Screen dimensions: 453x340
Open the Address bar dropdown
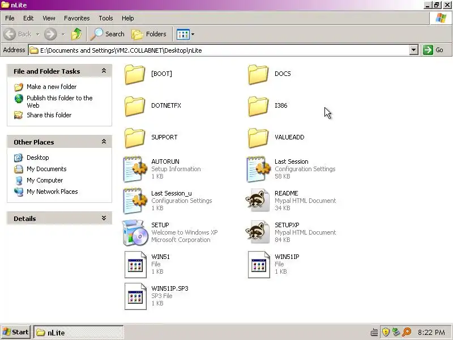click(x=414, y=50)
